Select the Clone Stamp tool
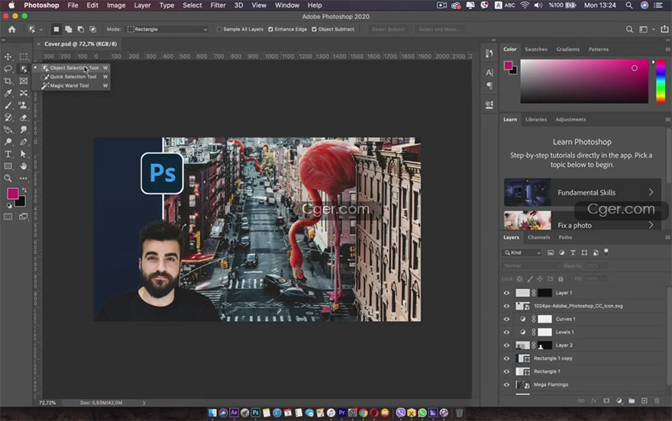This screenshot has height=421, width=672. coord(24,105)
